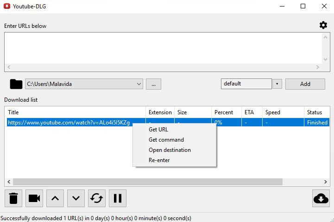The image size is (334, 222).
Task: Click the download list horizontal scrollbar thumb
Action: (148, 182)
